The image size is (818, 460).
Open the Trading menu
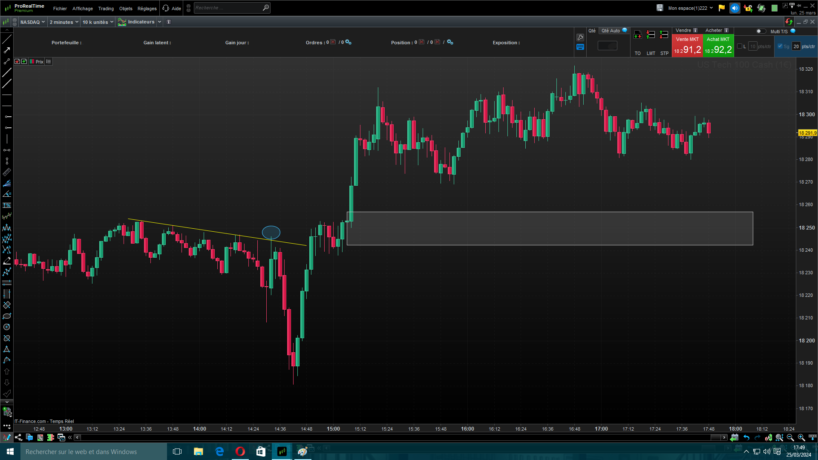point(106,9)
